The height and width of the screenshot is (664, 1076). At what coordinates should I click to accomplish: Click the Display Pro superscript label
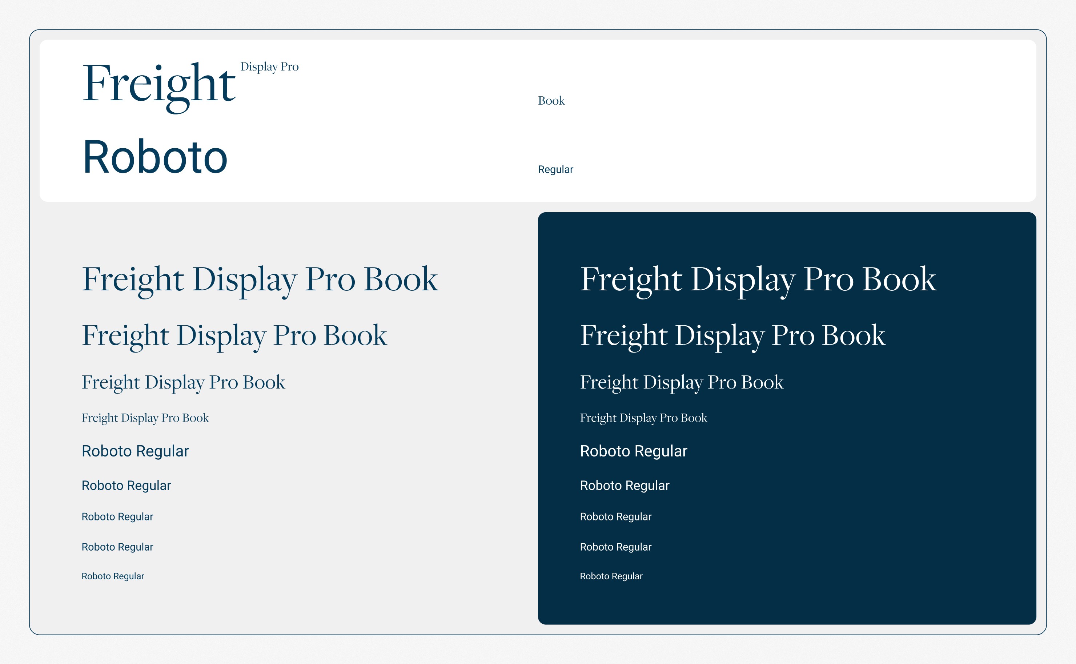click(269, 67)
